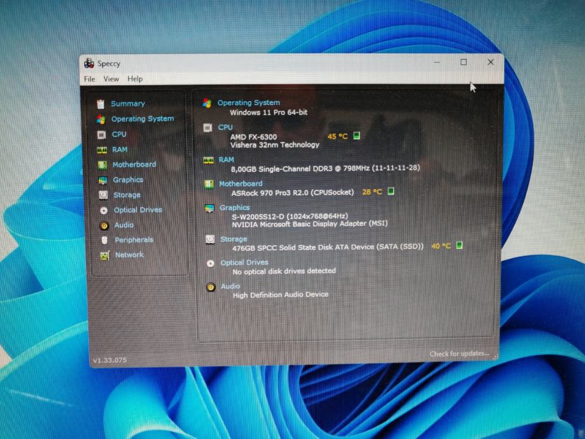The image size is (585, 439).
Task: Open Summary section in sidebar
Action: click(127, 104)
